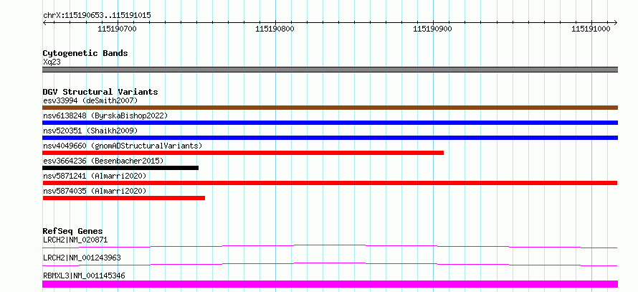This screenshot has width=638, height=292.
Task: Click the blue nsv6138248 variant bar
Action: 330,123
